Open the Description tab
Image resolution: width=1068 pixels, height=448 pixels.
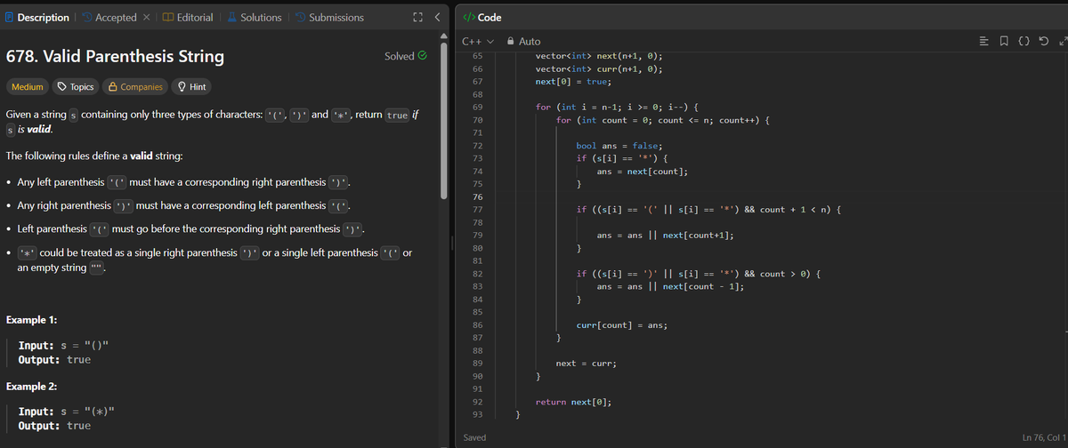tap(37, 17)
